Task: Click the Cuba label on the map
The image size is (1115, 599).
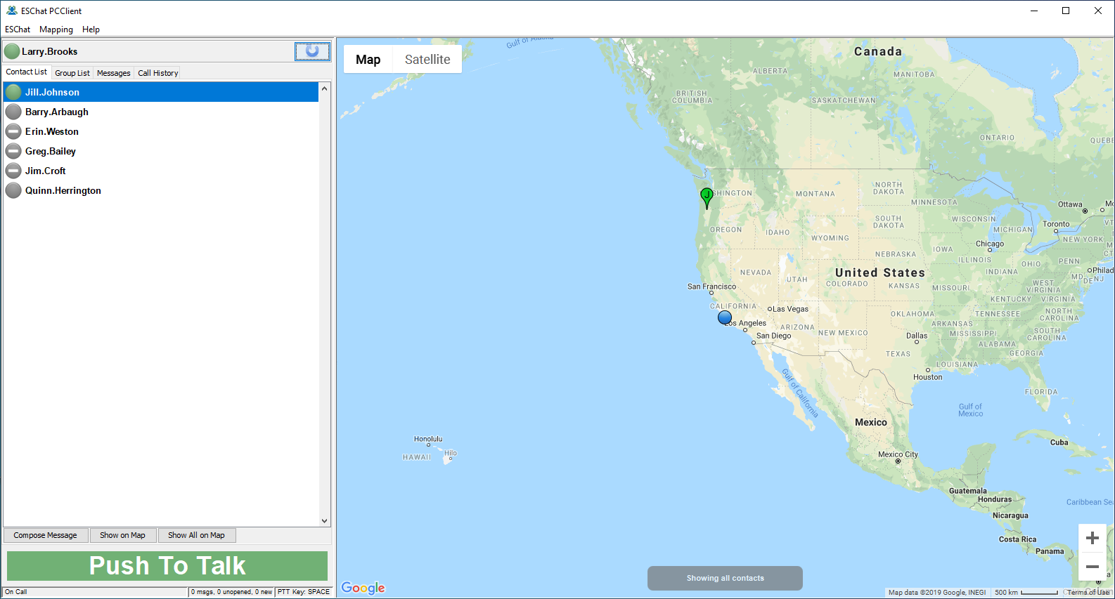Action: click(x=1059, y=442)
